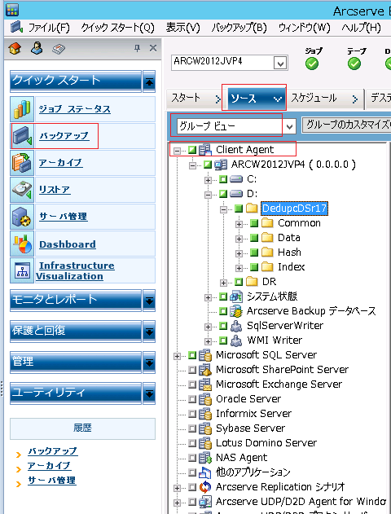The width and height of the screenshot is (391, 514).
Task: Toggle the Client Agent checkbox
Action: [x=192, y=150]
